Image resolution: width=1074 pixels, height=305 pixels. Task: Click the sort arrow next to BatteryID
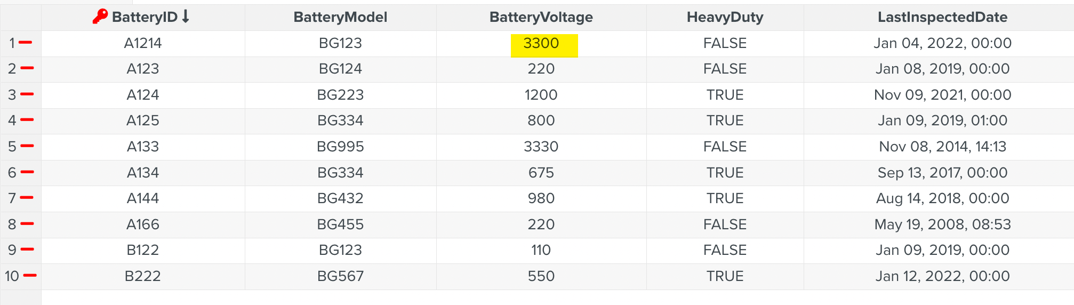point(186,17)
